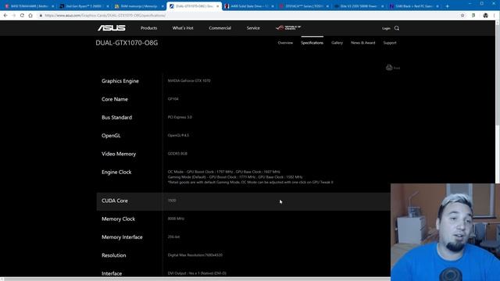
Task: Click the Bus Standard label
Action: coord(116,117)
